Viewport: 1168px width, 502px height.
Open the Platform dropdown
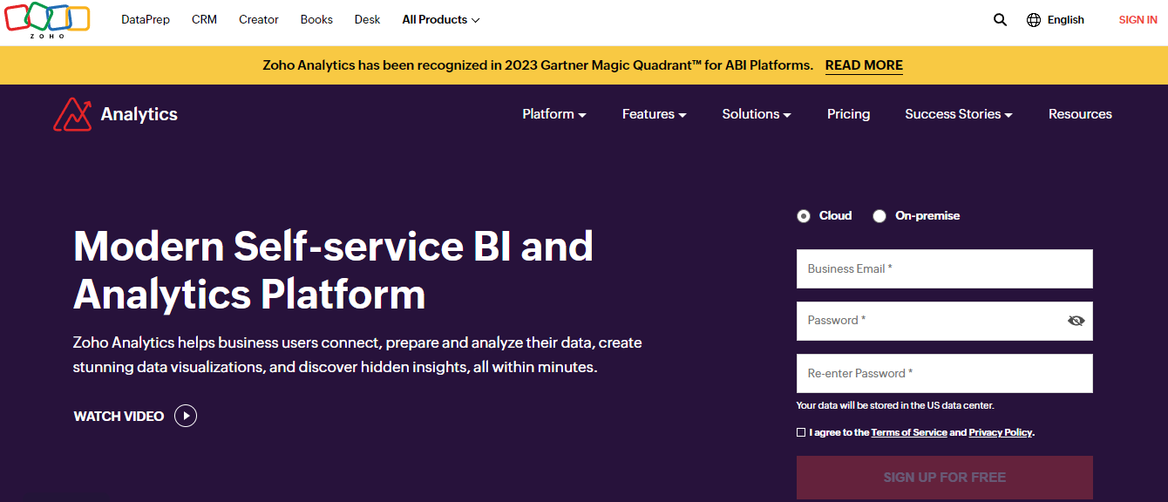pyautogui.click(x=553, y=113)
